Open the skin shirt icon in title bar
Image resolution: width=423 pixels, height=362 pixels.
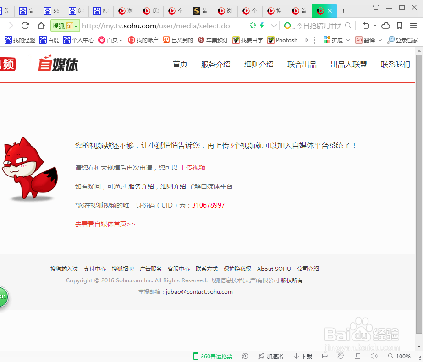pos(376,7)
